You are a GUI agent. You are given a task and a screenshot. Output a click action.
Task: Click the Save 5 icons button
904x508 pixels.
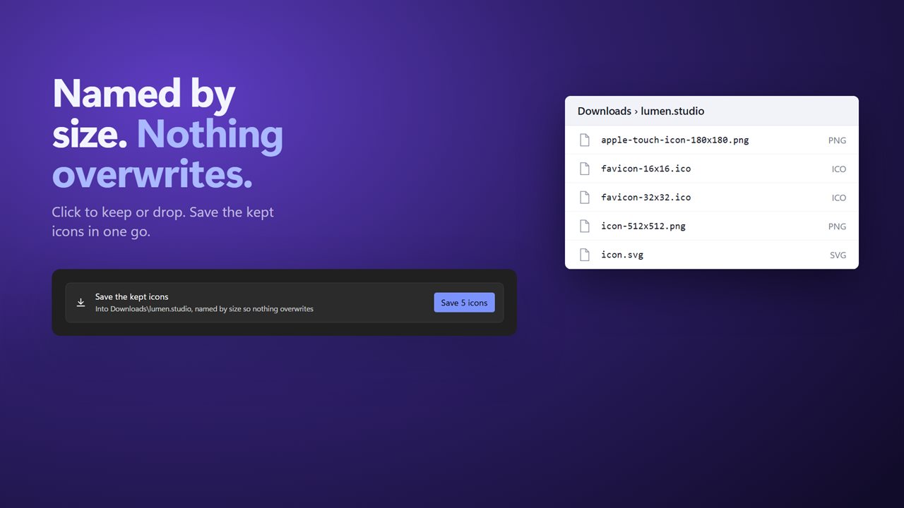464,303
